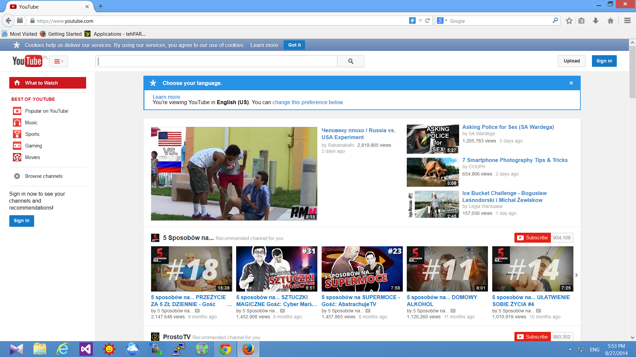Click the Browse channels plus icon
Image resolution: width=636 pixels, height=357 pixels.
point(17,176)
